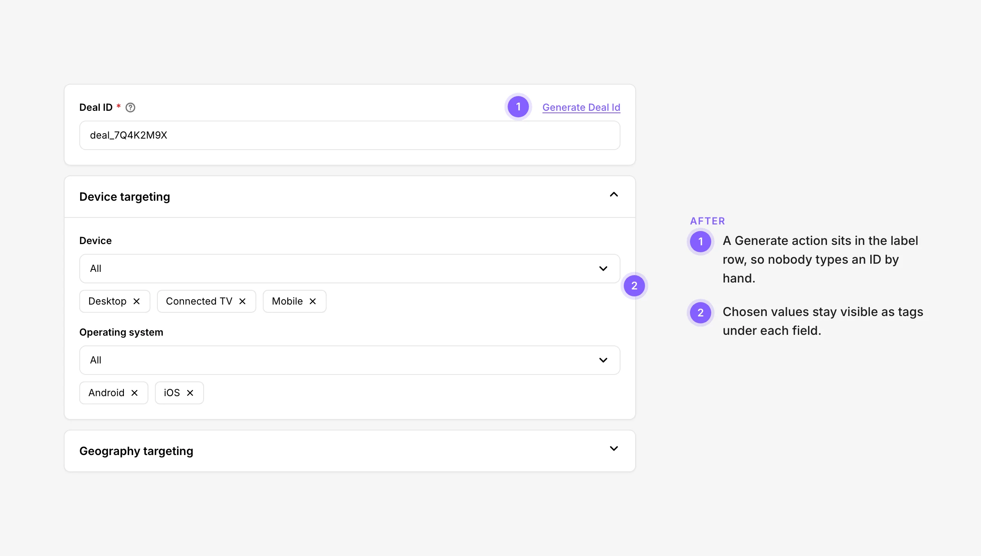This screenshot has width=981, height=556.
Task: Click the Geography targeting heading
Action: 136,451
